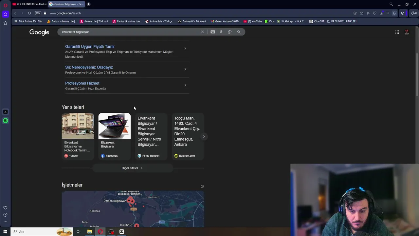Start voice search microphone
The width and height of the screenshot is (419, 236).
(221, 32)
